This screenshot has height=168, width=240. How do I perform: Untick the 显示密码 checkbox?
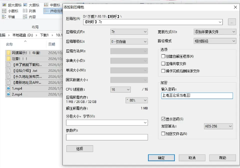pos(163,119)
